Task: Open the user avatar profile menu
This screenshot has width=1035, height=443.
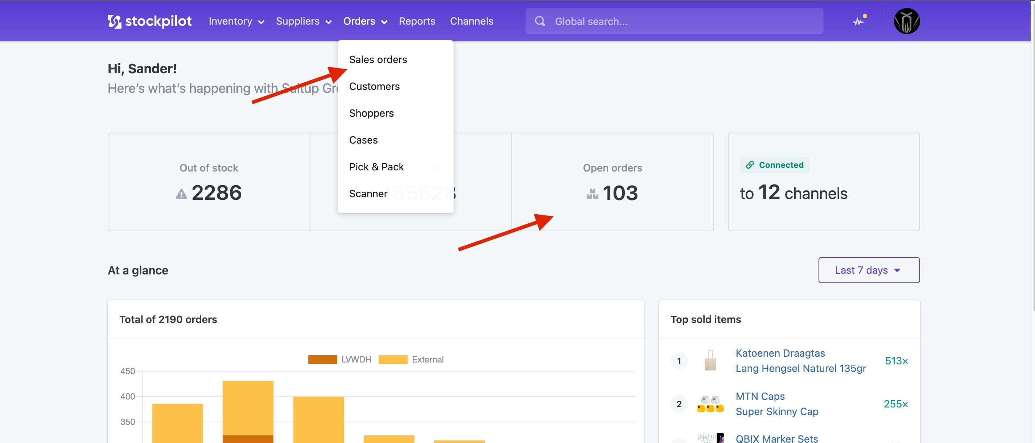Action: [906, 21]
